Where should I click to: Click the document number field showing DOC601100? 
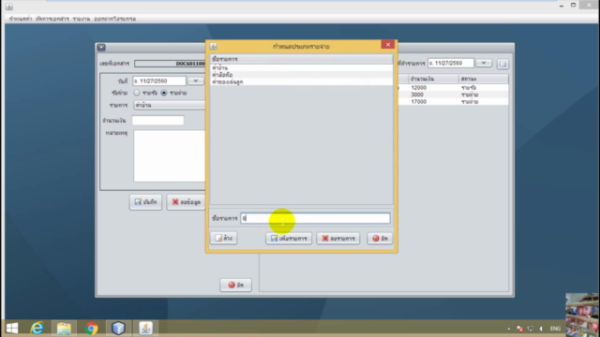pyautogui.click(x=170, y=64)
